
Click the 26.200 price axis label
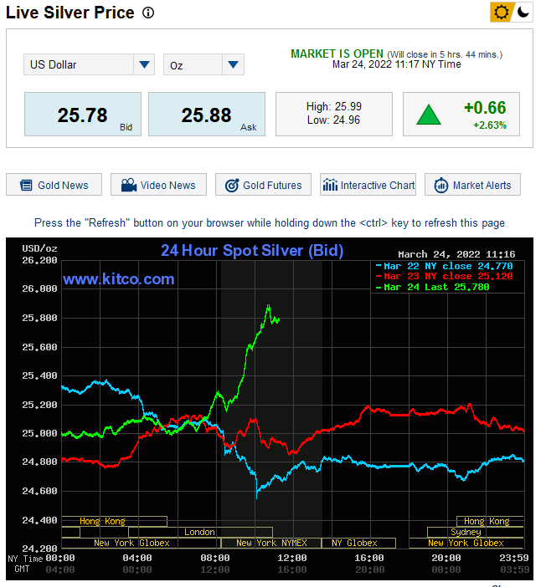(x=39, y=261)
